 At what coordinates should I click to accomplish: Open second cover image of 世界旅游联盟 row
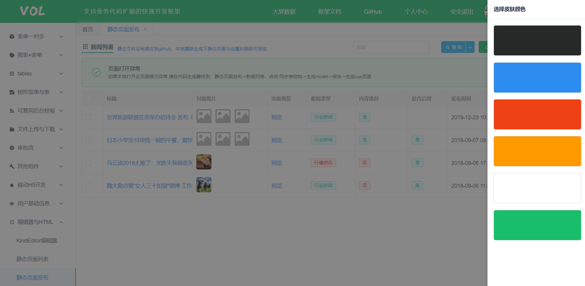click(223, 116)
